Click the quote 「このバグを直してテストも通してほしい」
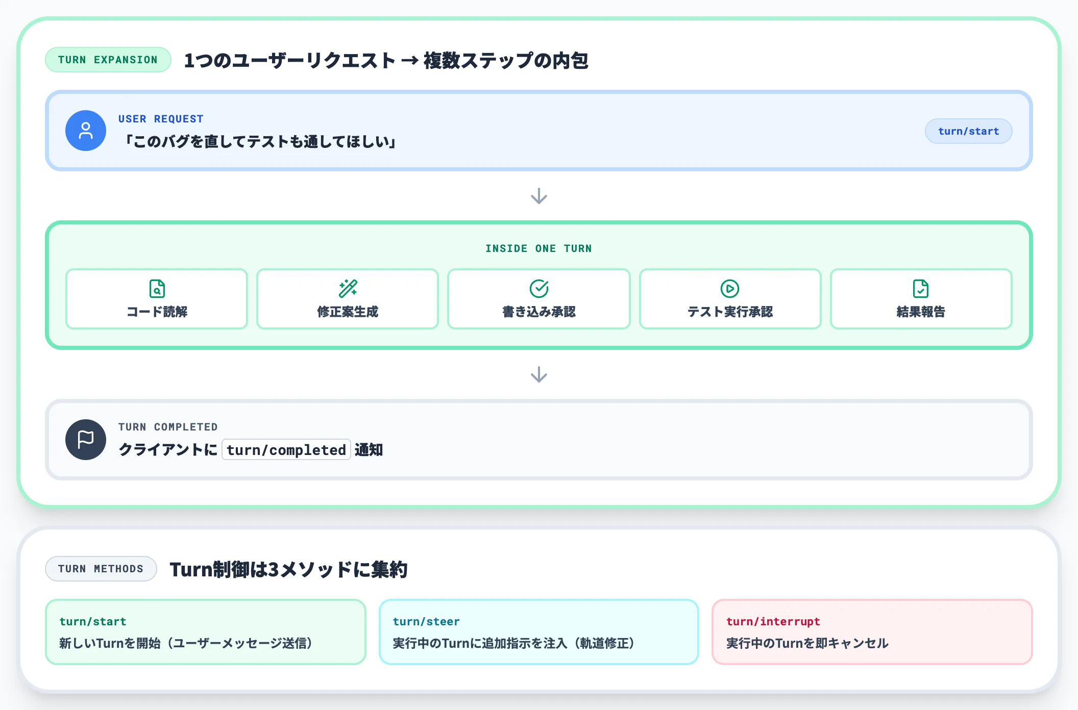Image resolution: width=1078 pixels, height=710 pixels. click(x=261, y=141)
